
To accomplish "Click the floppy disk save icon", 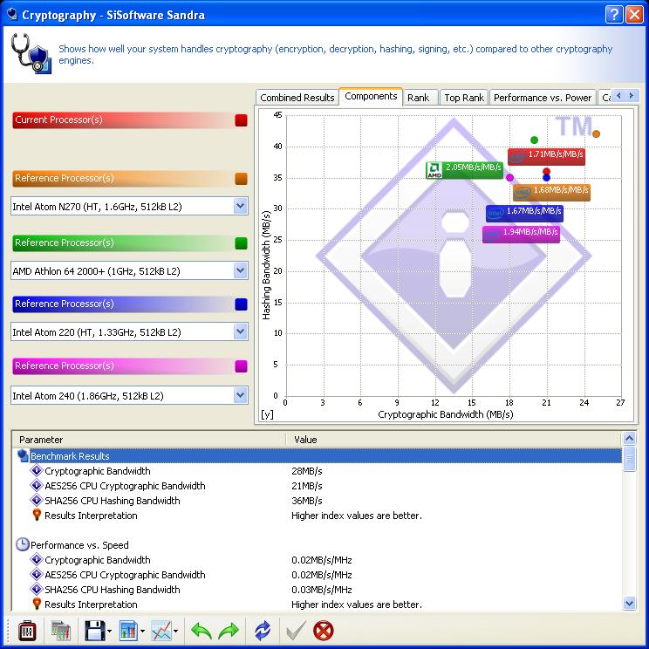I will (x=95, y=631).
